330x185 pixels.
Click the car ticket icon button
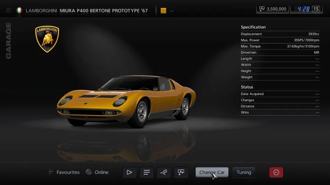coord(181,172)
